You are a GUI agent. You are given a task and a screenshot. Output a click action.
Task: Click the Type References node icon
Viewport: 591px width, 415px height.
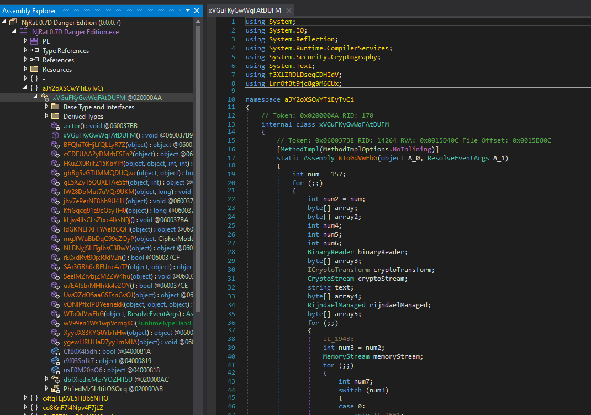click(34, 51)
